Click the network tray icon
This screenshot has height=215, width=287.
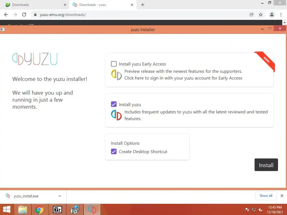[254, 209]
